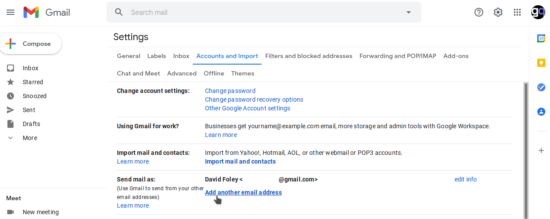Select the Accounts and Import tab
This screenshot has height=219, width=550.
coord(227,56)
